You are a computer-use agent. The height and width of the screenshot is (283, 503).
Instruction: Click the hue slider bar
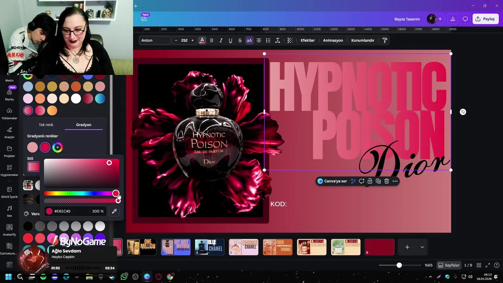point(82,193)
